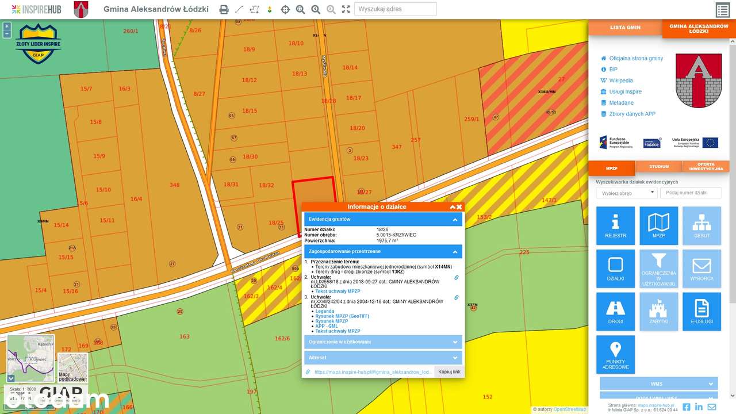The width and height of the screenshot is (736, 414).
Task: Click the print map icon
Action: pyautogui.click(x=224, y=9)
